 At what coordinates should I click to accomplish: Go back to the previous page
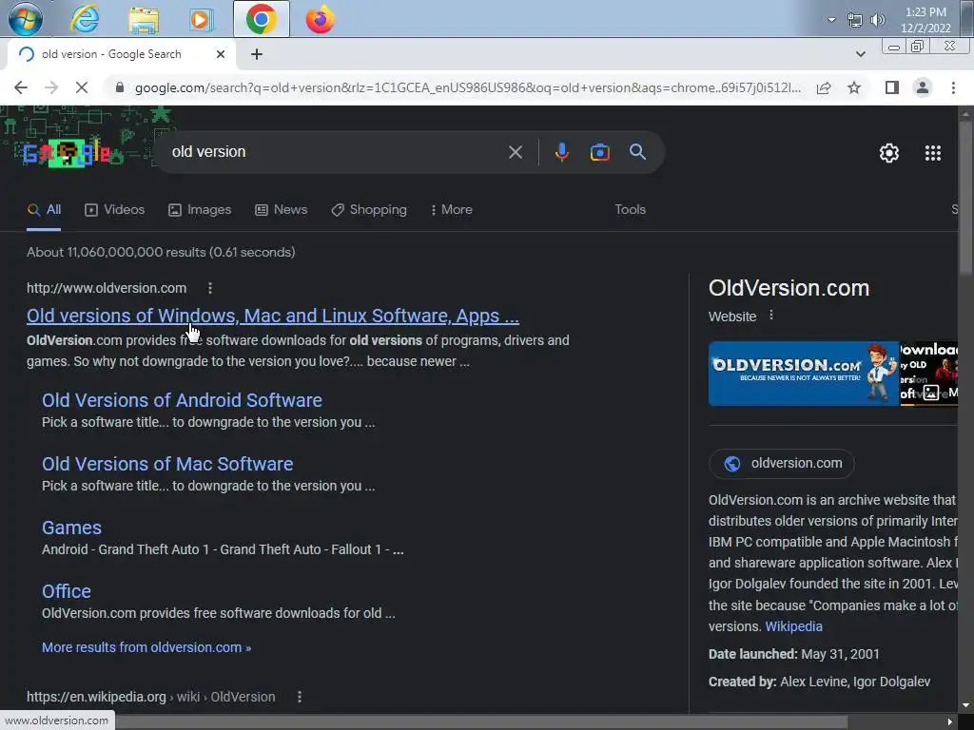pos(21,87)
